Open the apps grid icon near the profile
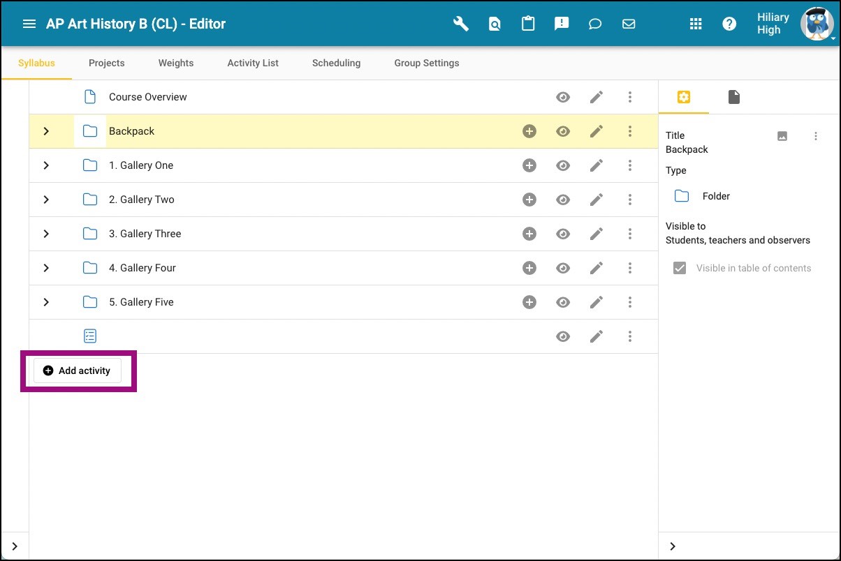Screen dimensions: 841x561 [x=696, y=23]
